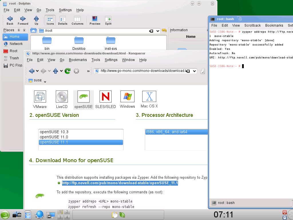
Task: Select PC Floppy in Places panel
Action: coord(13,65)
